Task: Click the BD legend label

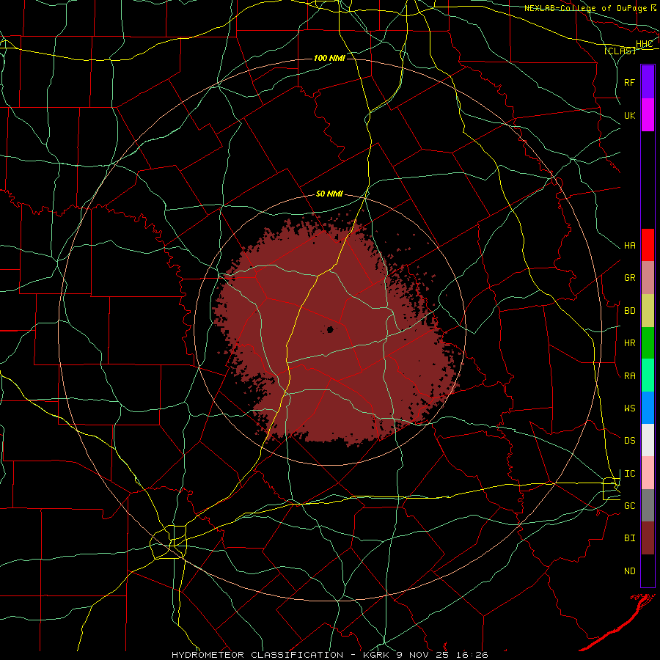Action: click(630, 311)
